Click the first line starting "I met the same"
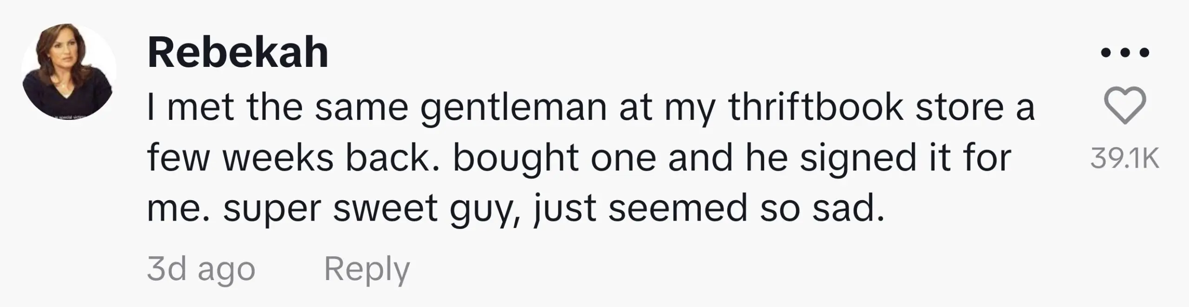This screenshot has width=1189, height=307. (590, 108)
